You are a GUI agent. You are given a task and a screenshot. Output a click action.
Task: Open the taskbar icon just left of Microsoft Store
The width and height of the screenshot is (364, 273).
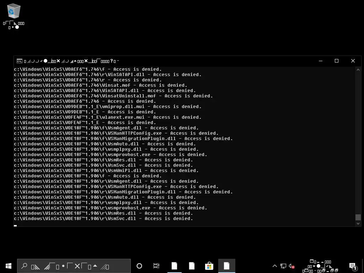(192, 266)
